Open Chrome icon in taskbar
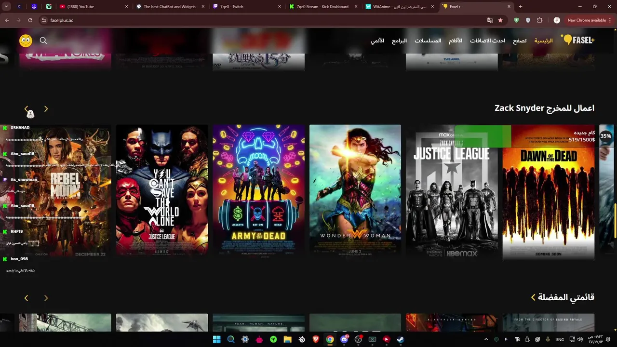Screen dimensions: 617x347 click(x=330, y=339)
